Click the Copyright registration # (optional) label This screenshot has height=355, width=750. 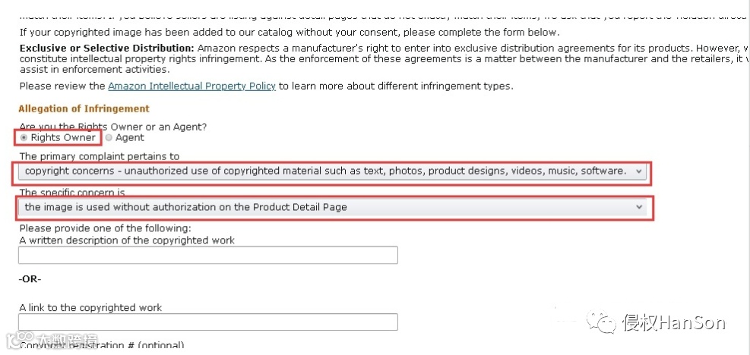coord(102,346)
